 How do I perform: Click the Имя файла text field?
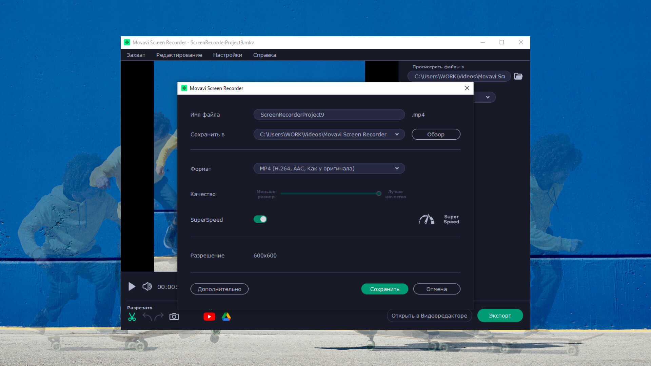click(329, 115)
